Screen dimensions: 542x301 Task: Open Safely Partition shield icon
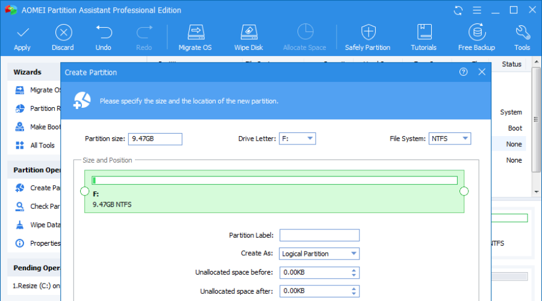(368, 32)
